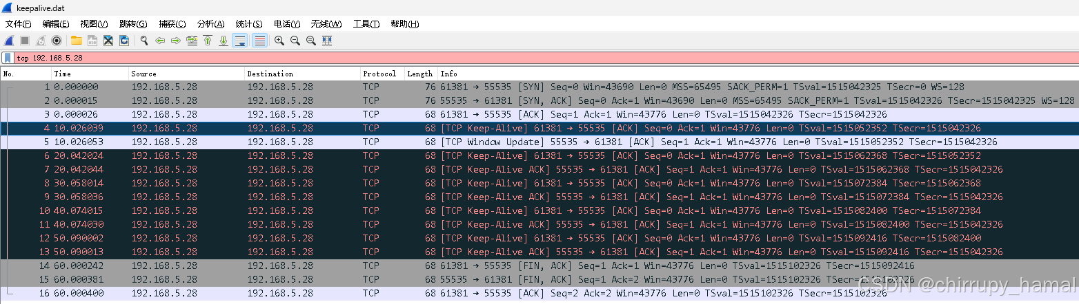Select packet 16 final ACK row
The width and height of the screenshot is (1079, 304).
(539, 293)
